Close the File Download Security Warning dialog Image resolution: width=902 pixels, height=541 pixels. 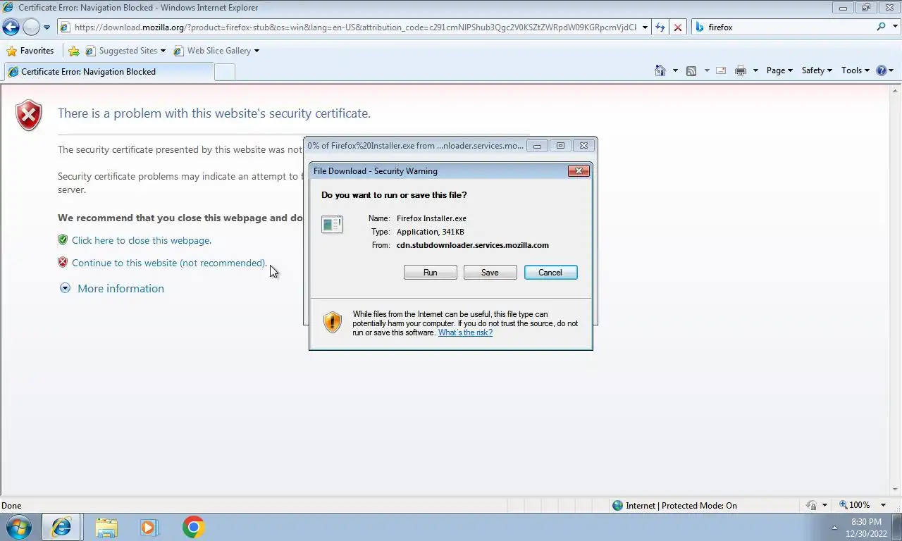click(x=579, y=171)
